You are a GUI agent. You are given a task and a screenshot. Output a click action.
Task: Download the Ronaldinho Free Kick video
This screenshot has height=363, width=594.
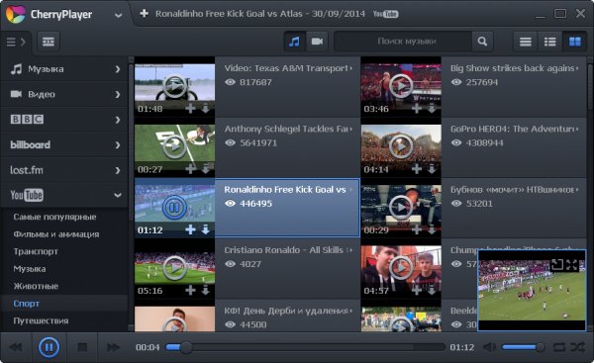coord(205,229)
